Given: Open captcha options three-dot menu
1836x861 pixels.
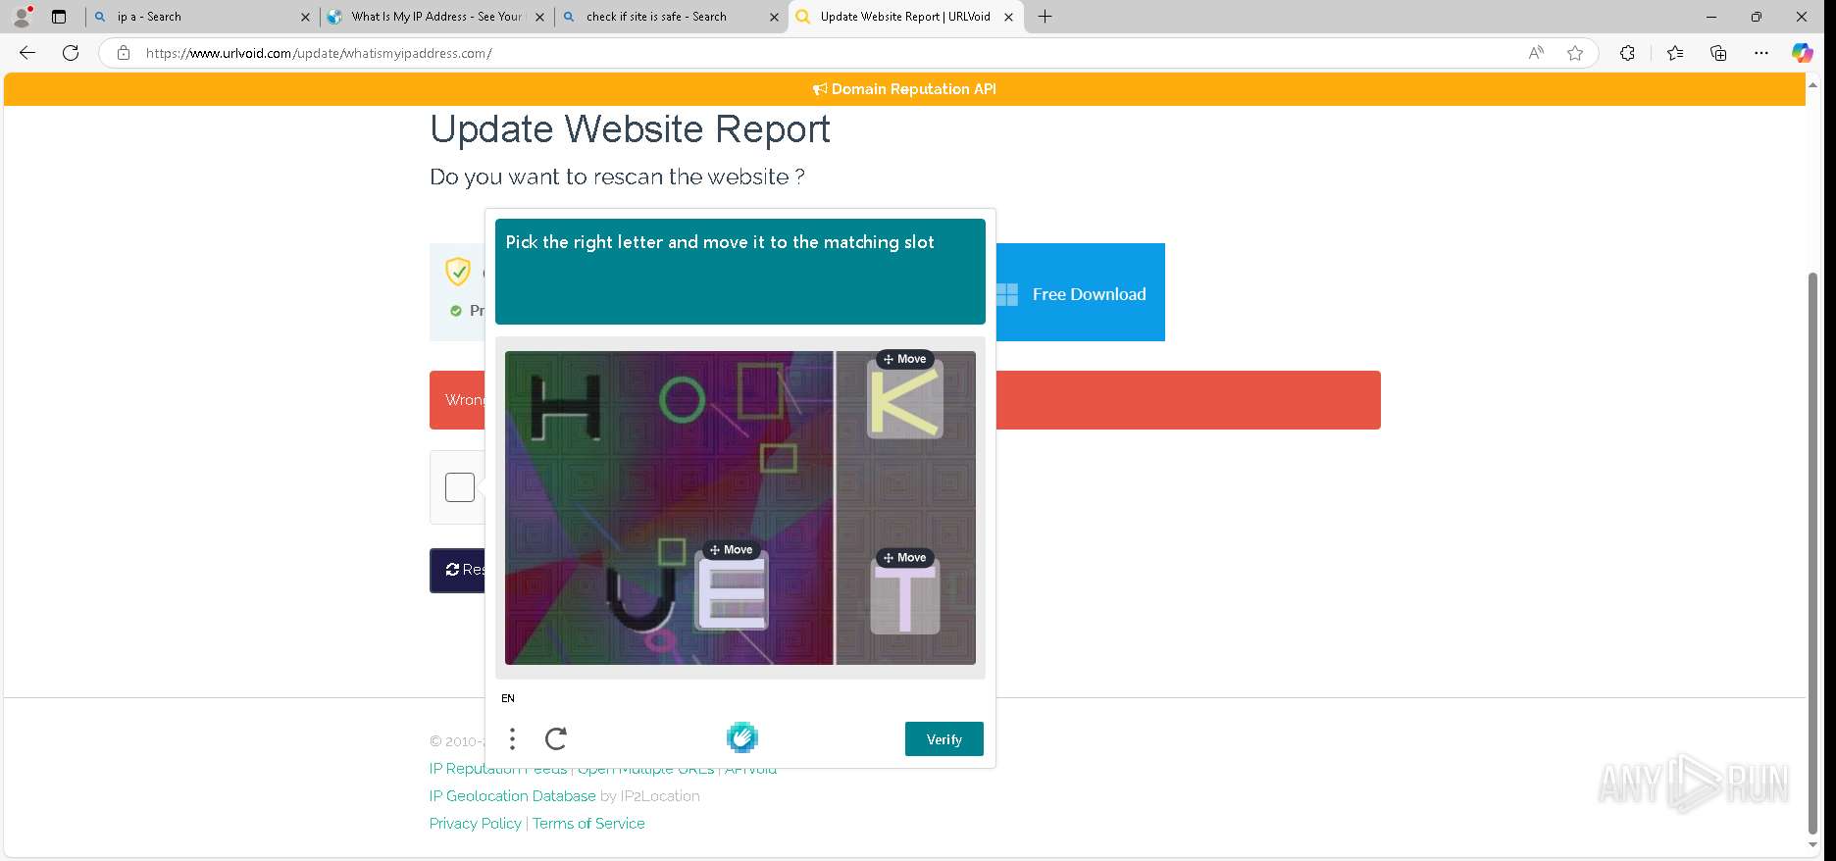Looking at the screenshot, I should click(512, 738).
